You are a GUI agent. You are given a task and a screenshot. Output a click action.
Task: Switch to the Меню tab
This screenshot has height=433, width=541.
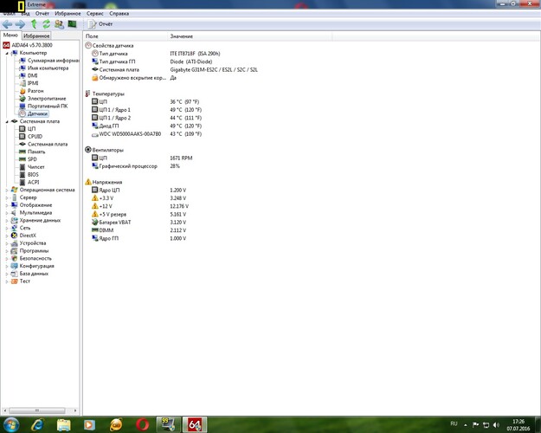click(x=10, y=36)
